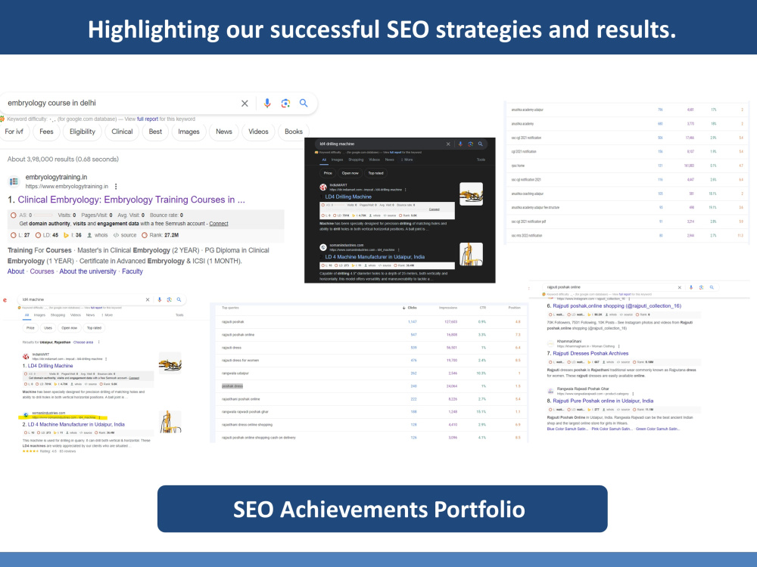Screen dimensions: 757x567
Task: Select 'Open now' chip in dark-mode results
Action: (350, 173)
